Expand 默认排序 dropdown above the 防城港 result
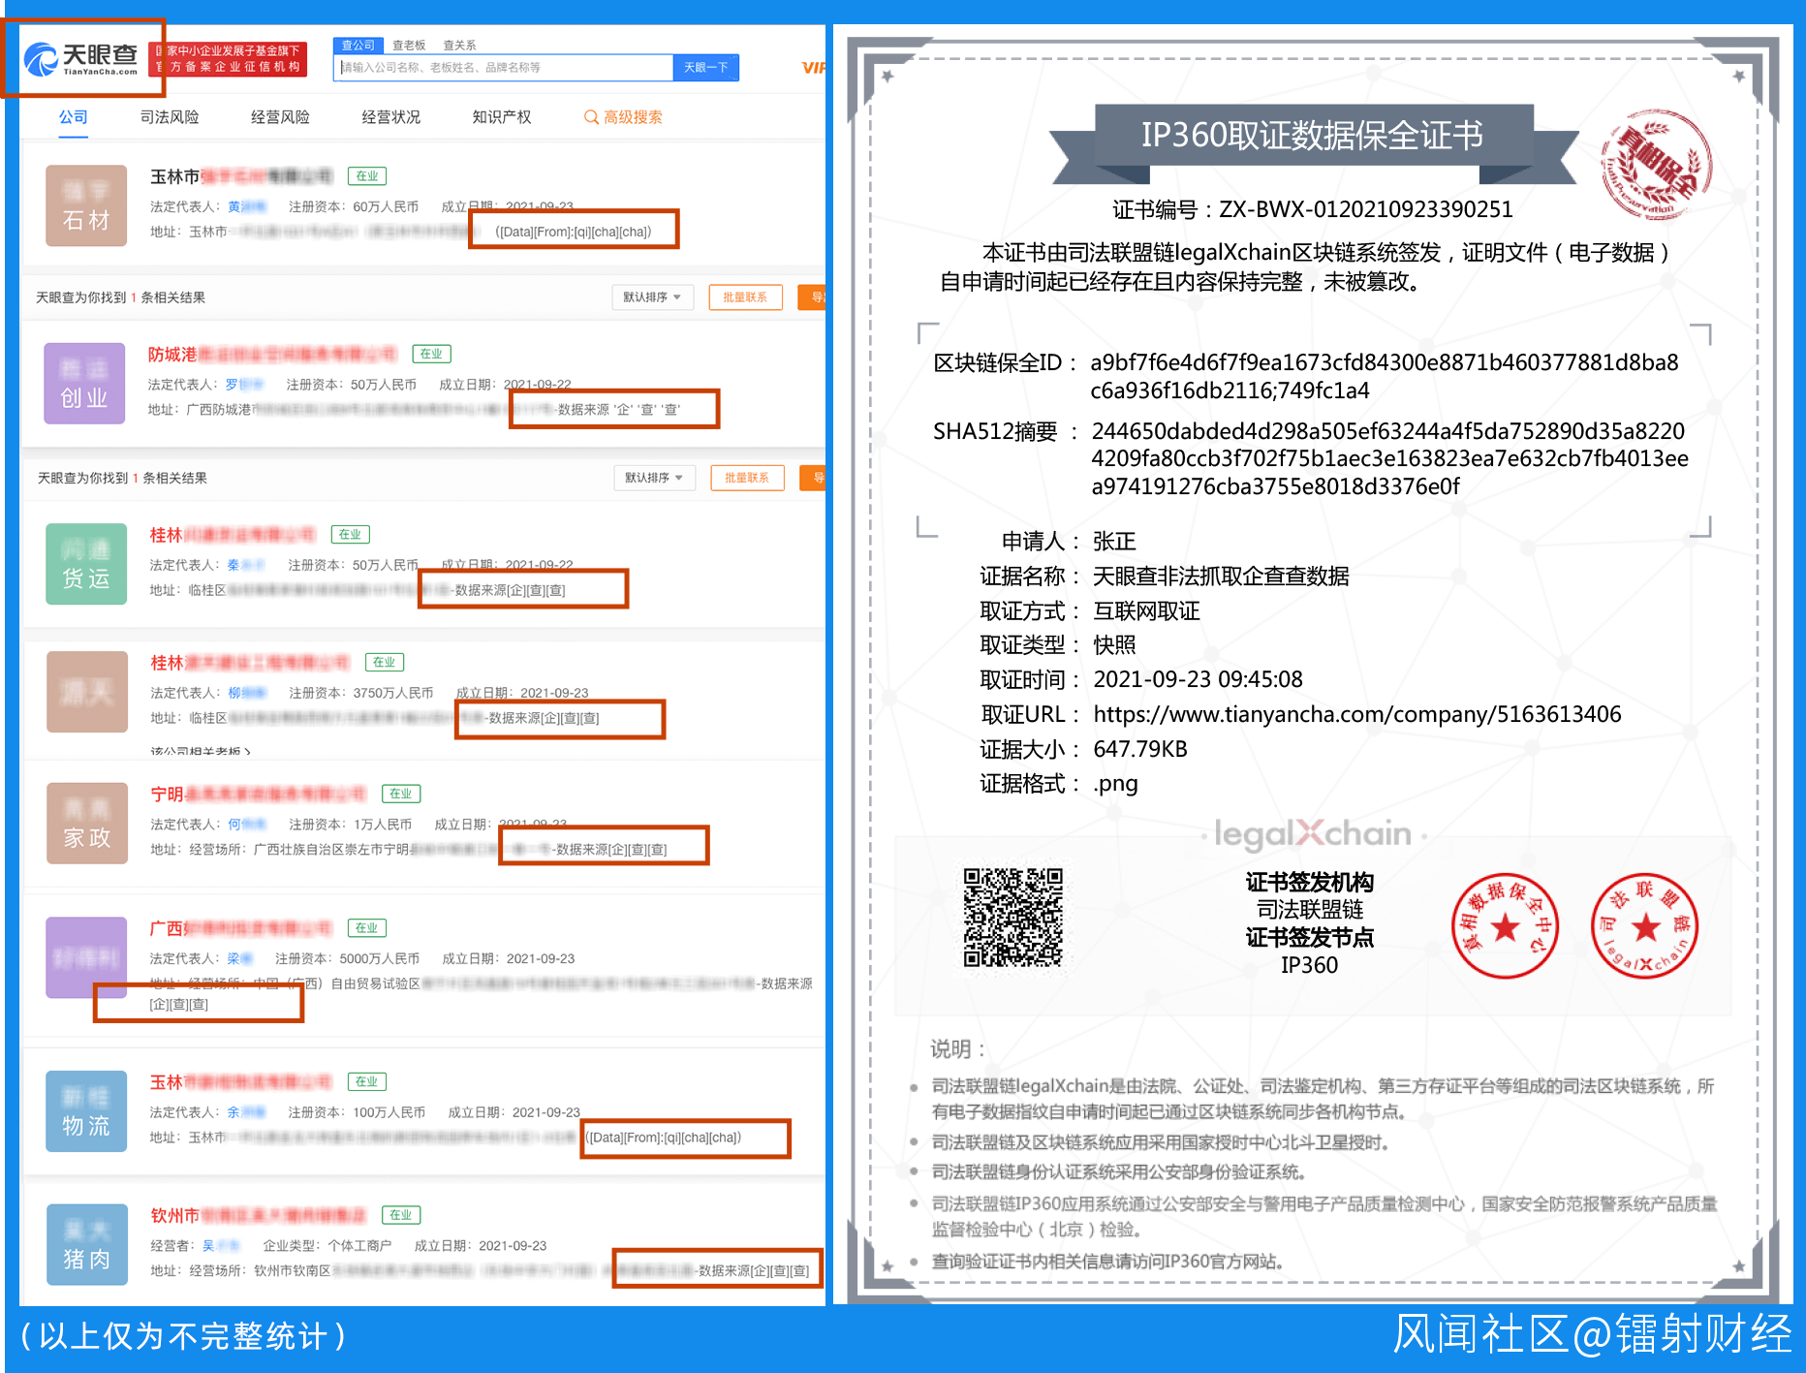This screenshot has width=1806, height=1373. click(652, 297)
